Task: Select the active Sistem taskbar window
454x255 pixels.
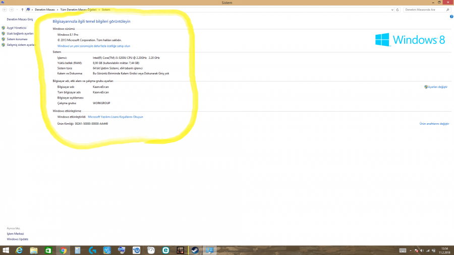Action: pyautogui.click(x=210, y=250)
